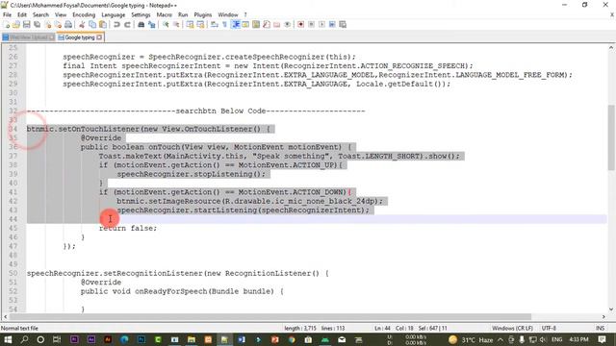Click the horizontal scrollbar right arrow
The image size is (616, 346).
click(603, 316)
